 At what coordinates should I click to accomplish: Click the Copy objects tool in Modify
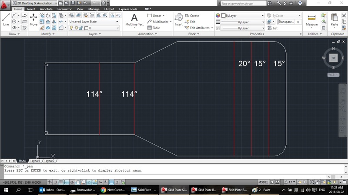pos(42,16)
